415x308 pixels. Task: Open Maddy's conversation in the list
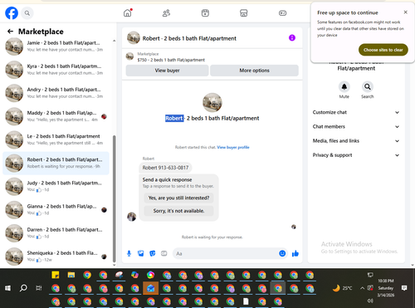pyautogui.click(x=56, y=116)
